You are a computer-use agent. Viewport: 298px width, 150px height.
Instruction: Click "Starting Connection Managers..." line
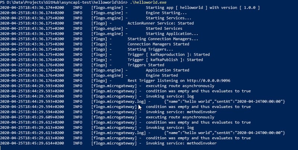coord(163,39)
